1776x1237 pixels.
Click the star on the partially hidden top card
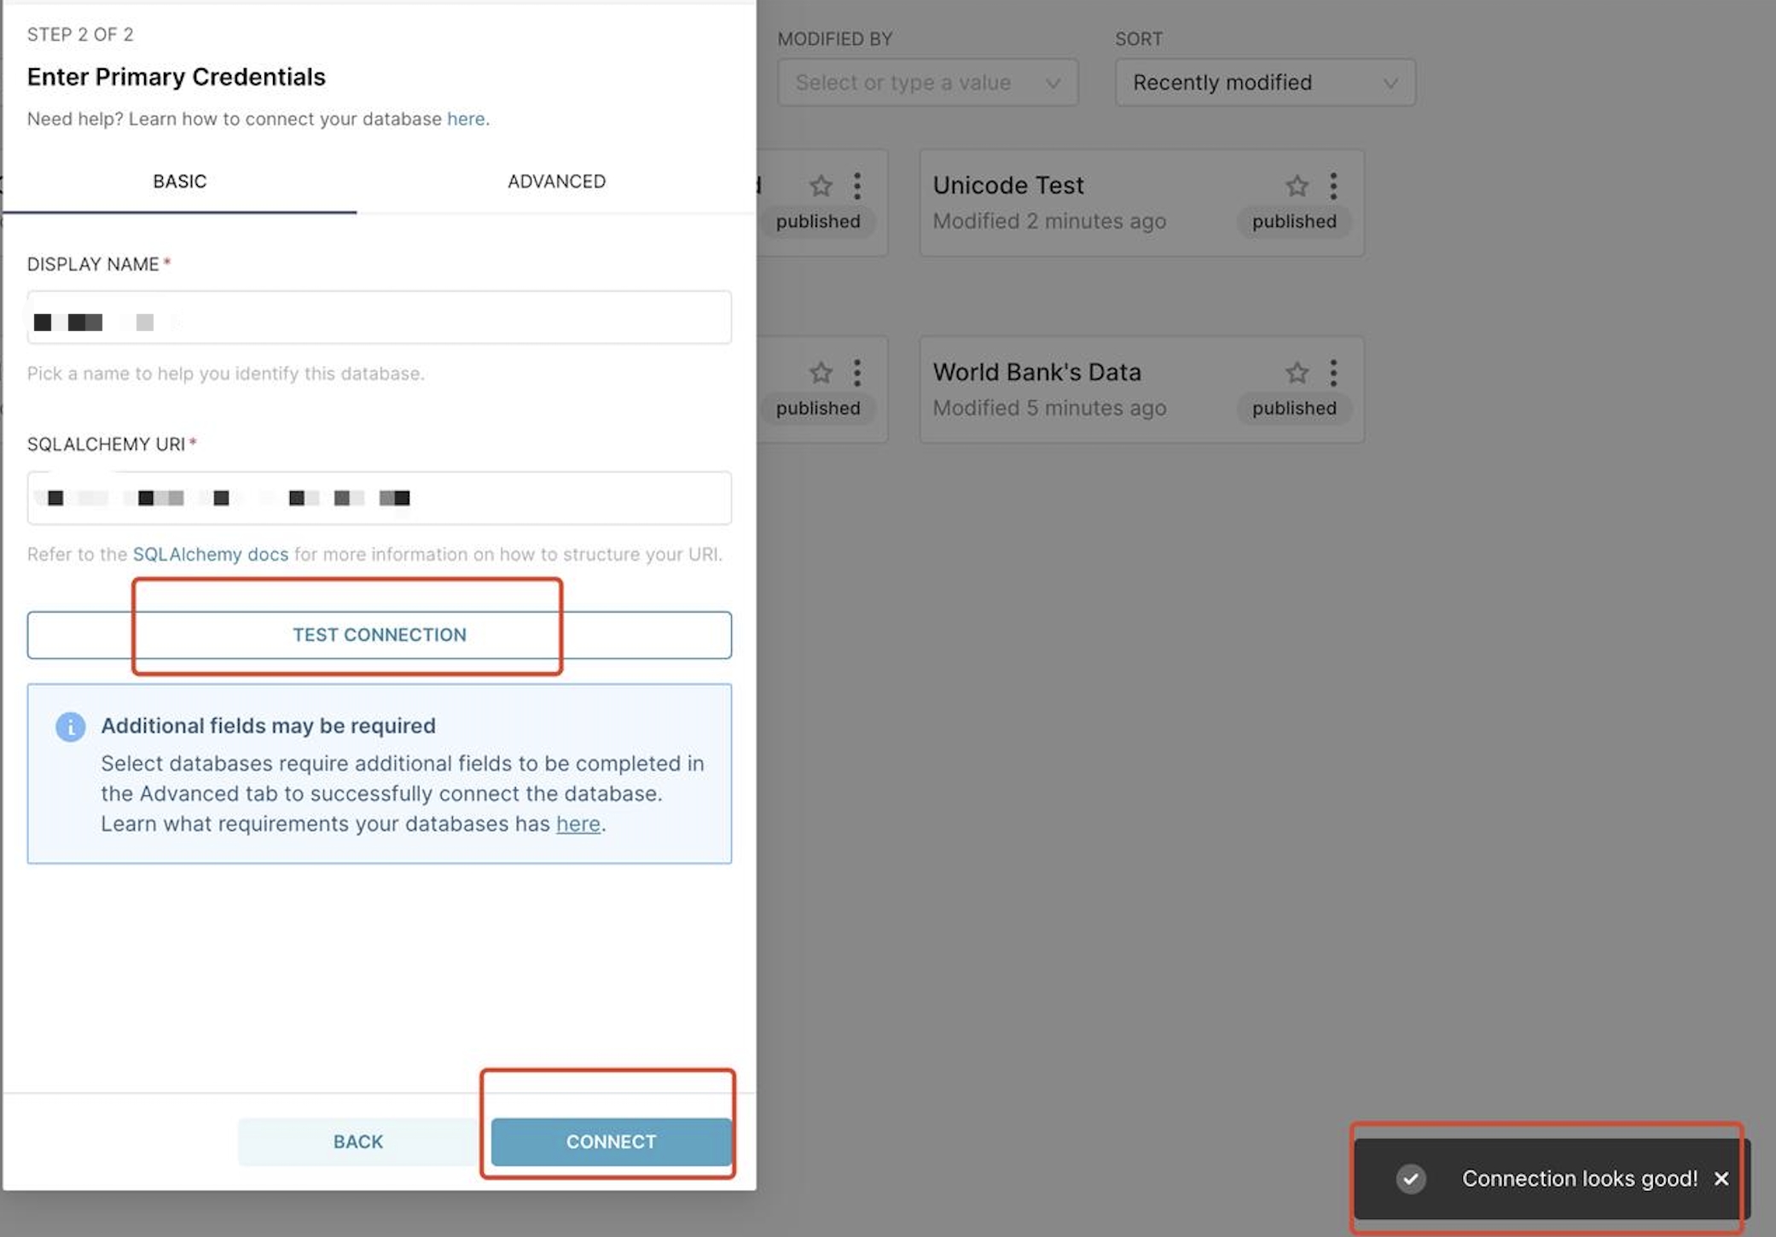[821, 185]
